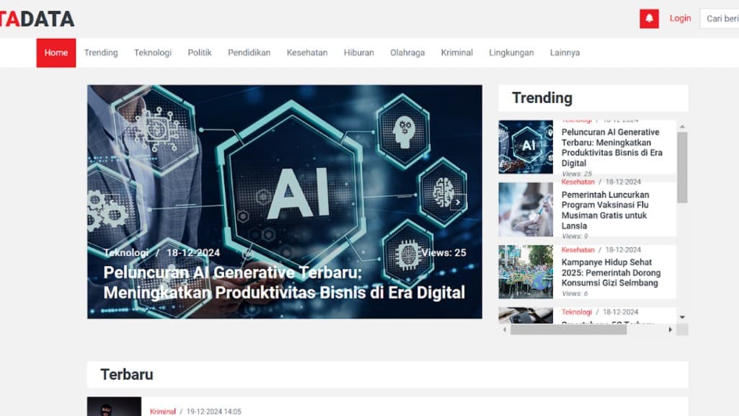Viewport: 739px width, 416px height.
Task: Open hero headline Peluncuran AI Generative Terbaru
Action: 284,283
